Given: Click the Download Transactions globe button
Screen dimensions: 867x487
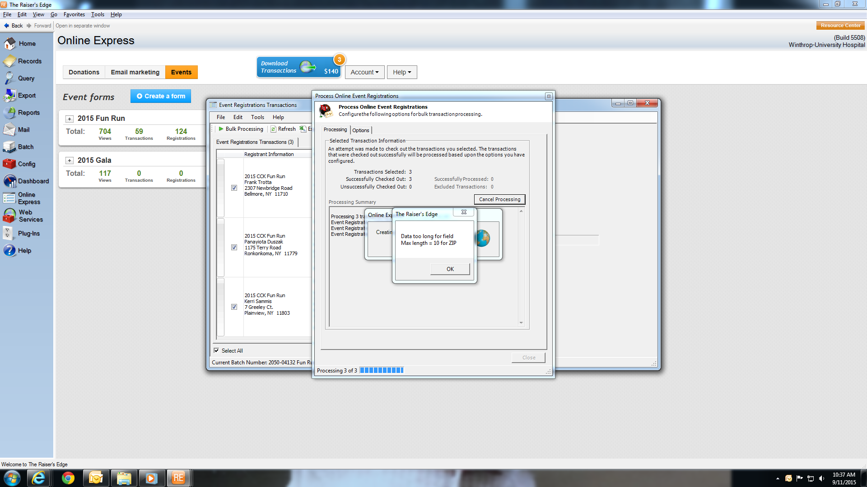Looking at the screenshot, I should tap(298, 67).
